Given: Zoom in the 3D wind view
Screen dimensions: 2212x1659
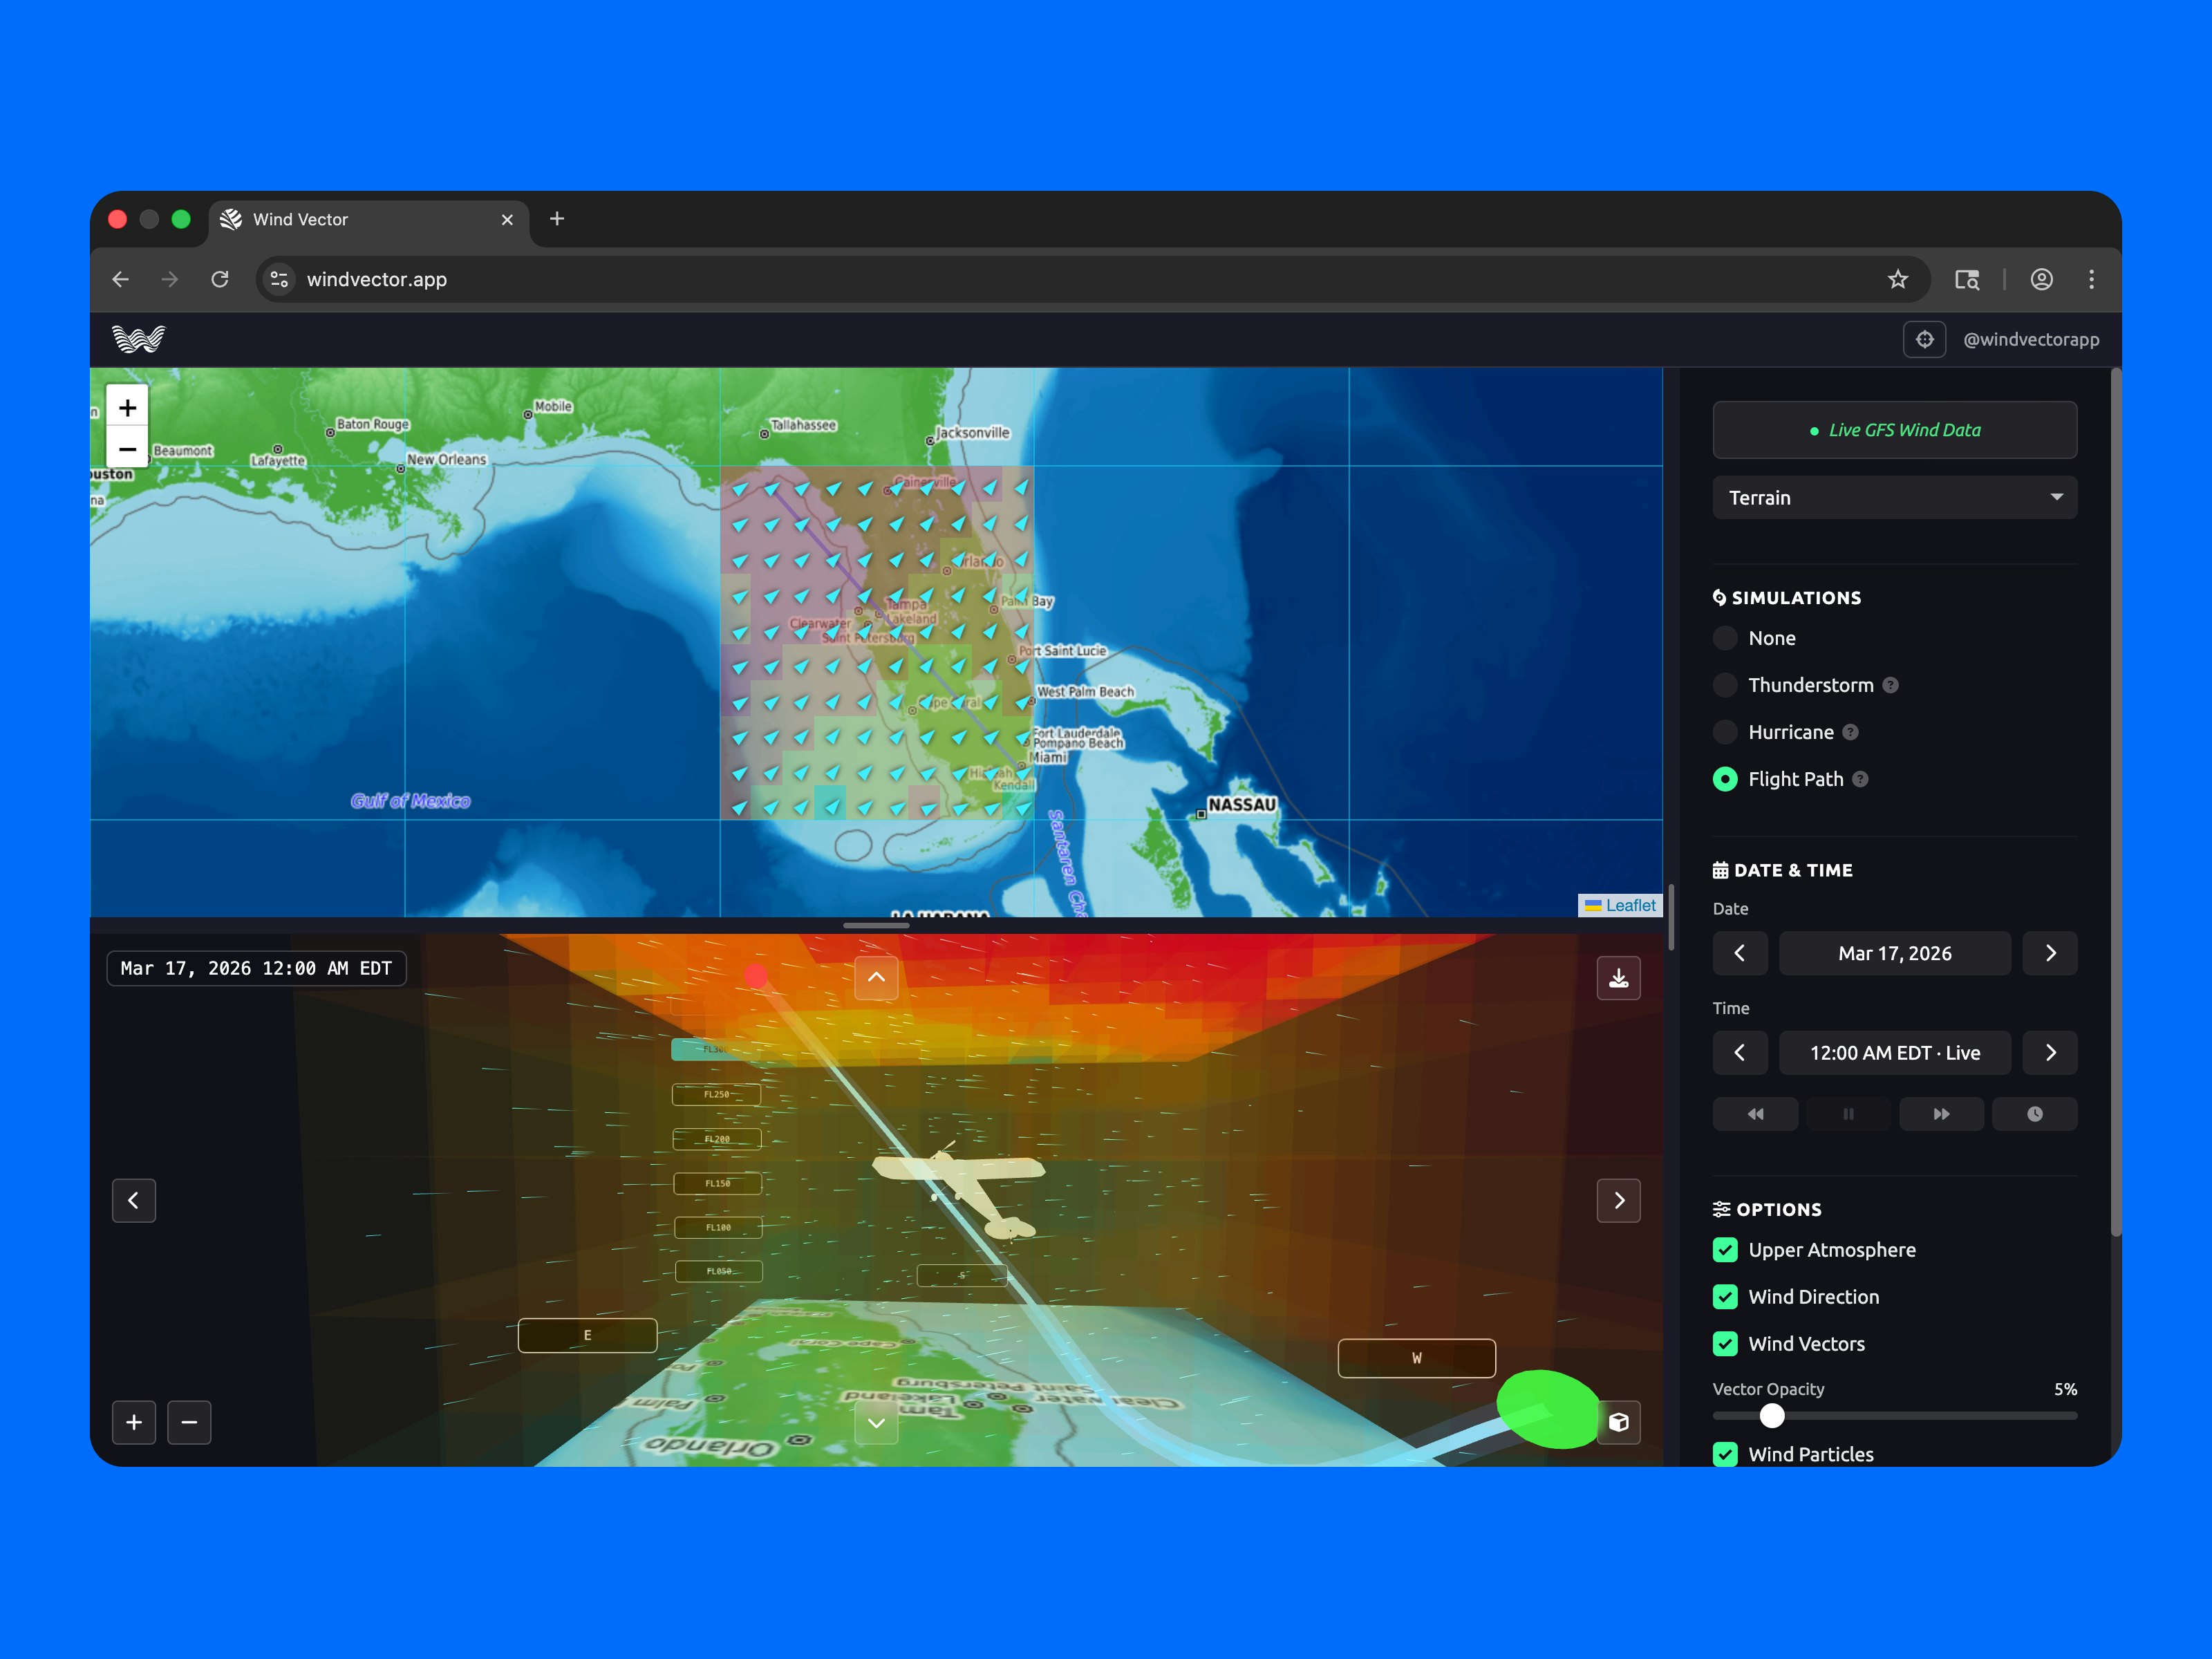Looking at the screenshot, I should point(134,1422).
